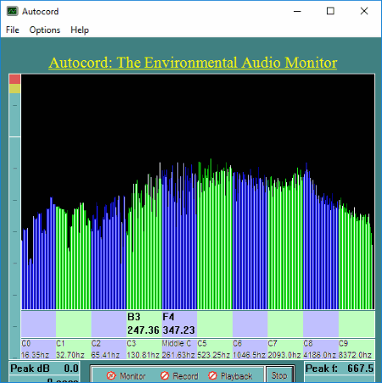Minimize the Autocord window
The width and height of the screenshot is (382, 383).
click(x=297, y=11)
